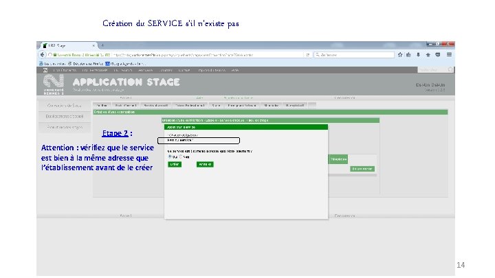The image size is (495, 278).
Task: Click the green 'Créer' button
Action: [x=175, y=164]
